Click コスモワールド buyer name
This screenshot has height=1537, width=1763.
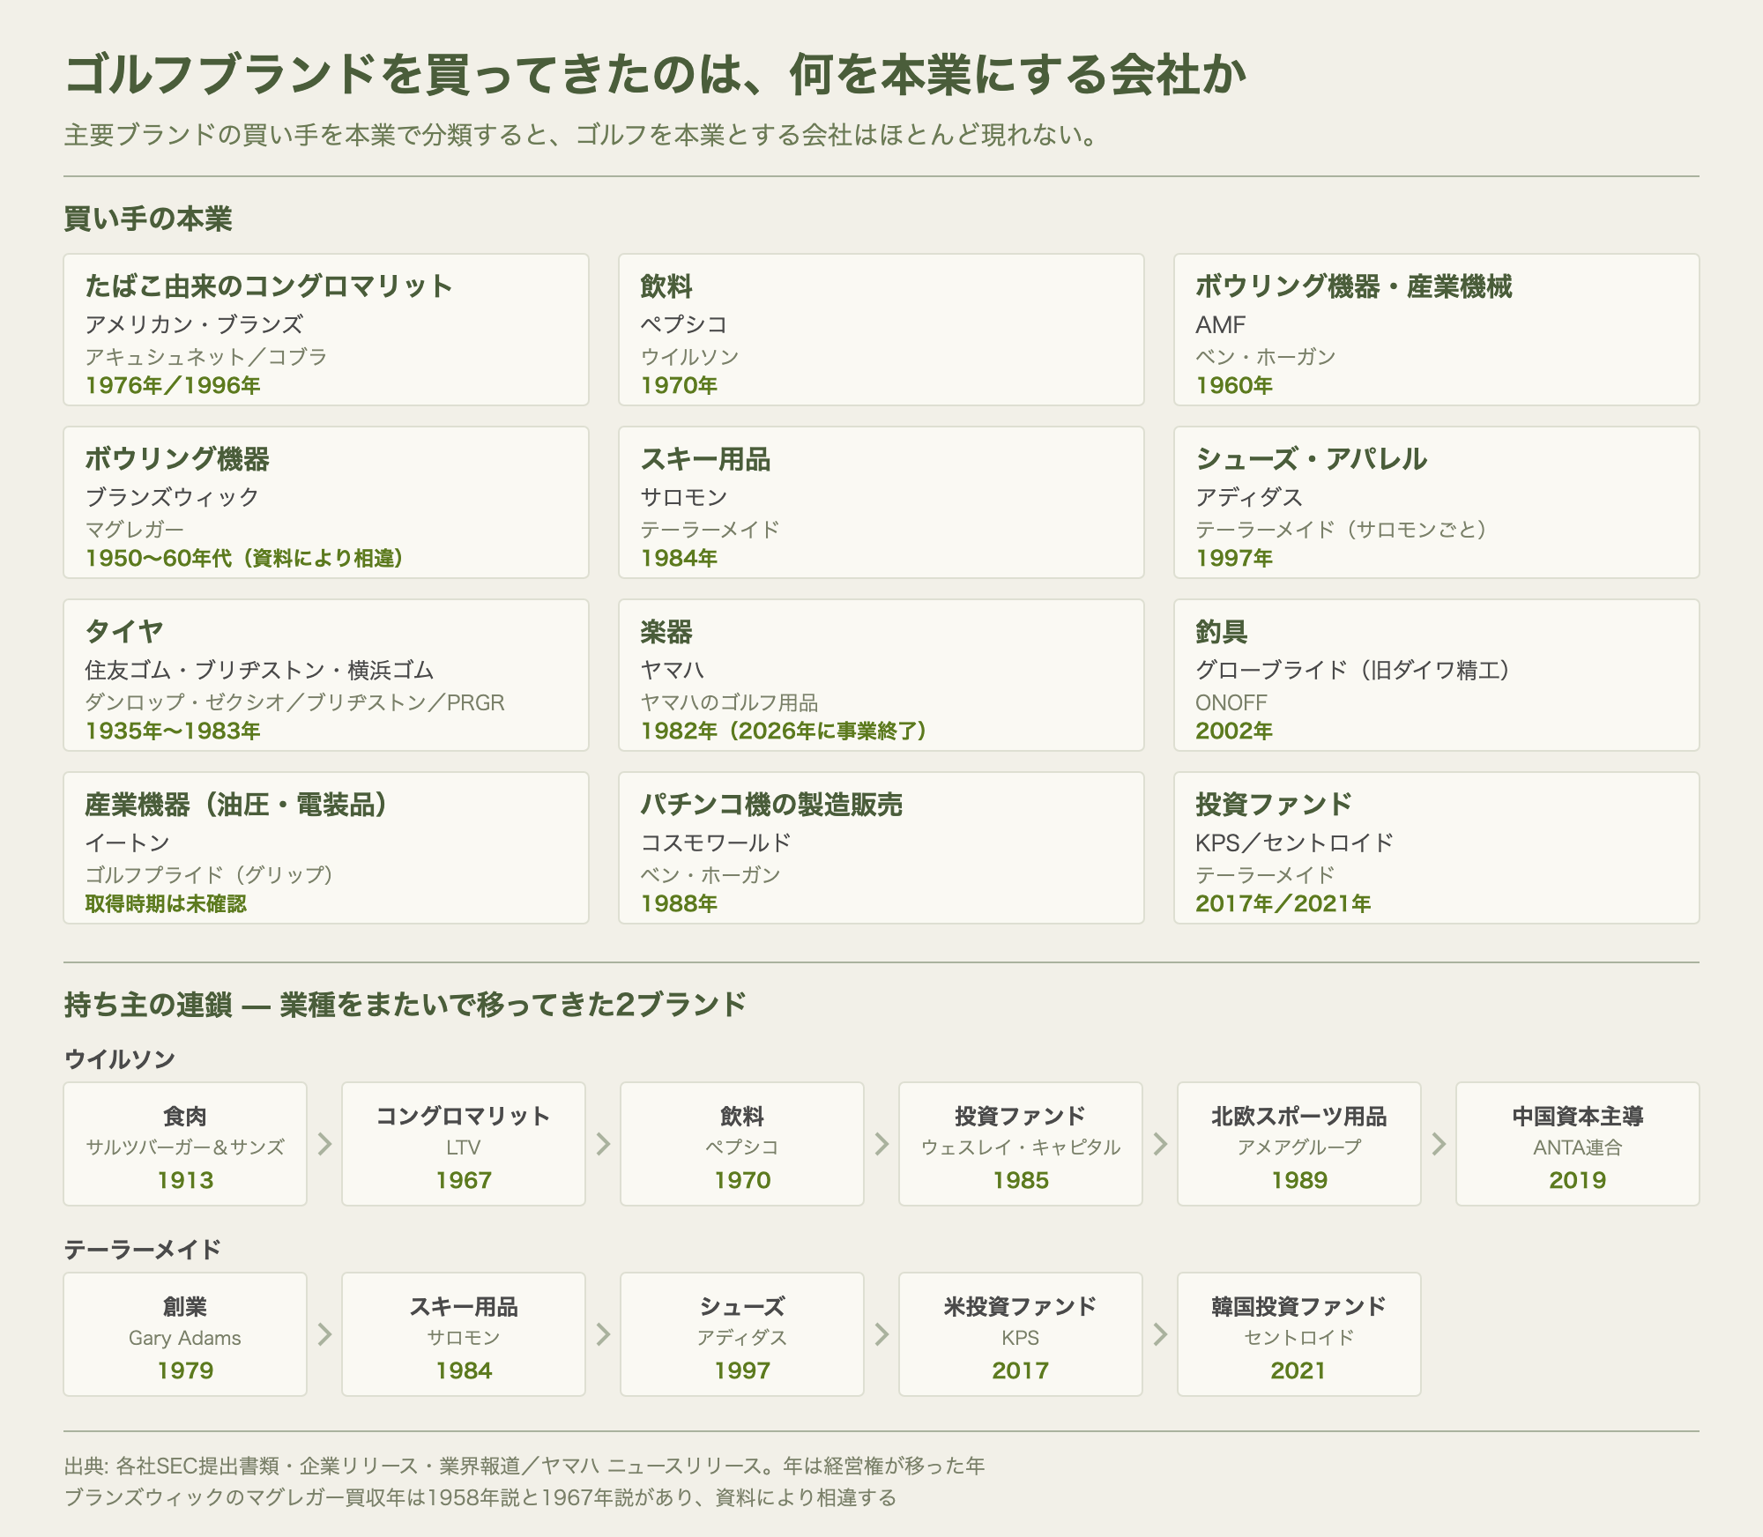[715, 843]
